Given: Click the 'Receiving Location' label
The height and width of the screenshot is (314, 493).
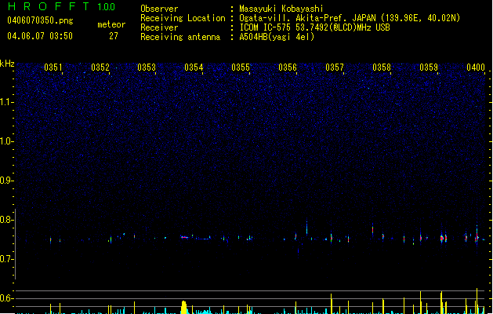Looking at the screenshot, I should point(183,18).
